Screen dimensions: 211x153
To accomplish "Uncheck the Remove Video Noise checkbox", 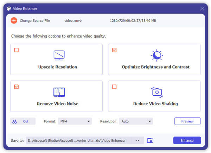I will click(16, 87).
